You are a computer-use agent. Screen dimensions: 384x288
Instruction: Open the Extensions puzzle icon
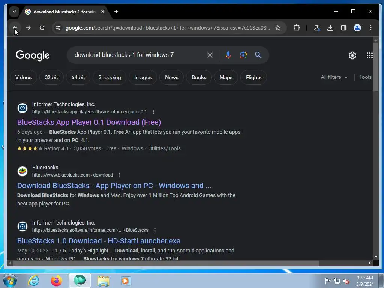(297, 28)
